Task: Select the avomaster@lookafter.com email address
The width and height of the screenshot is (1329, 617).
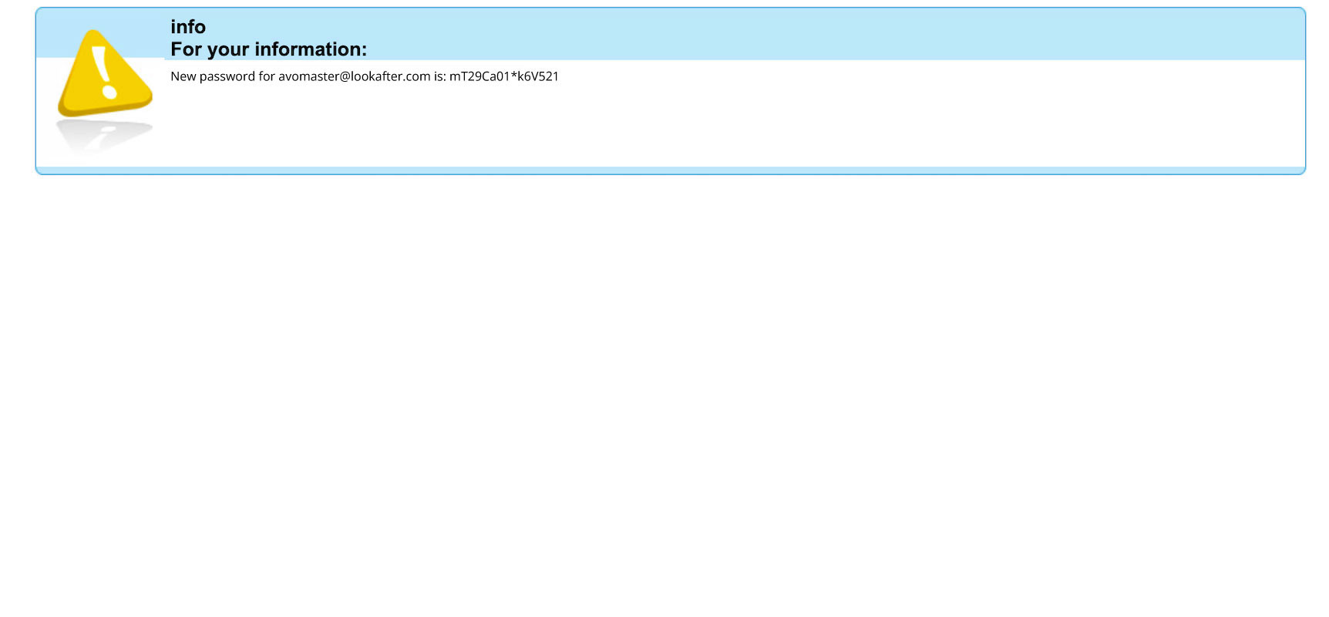Action: tap(354, 76)
